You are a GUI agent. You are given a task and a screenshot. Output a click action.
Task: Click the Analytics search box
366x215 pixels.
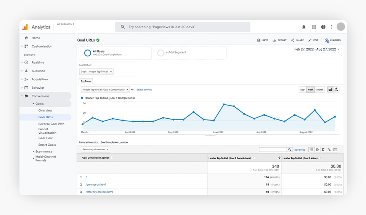183,27
